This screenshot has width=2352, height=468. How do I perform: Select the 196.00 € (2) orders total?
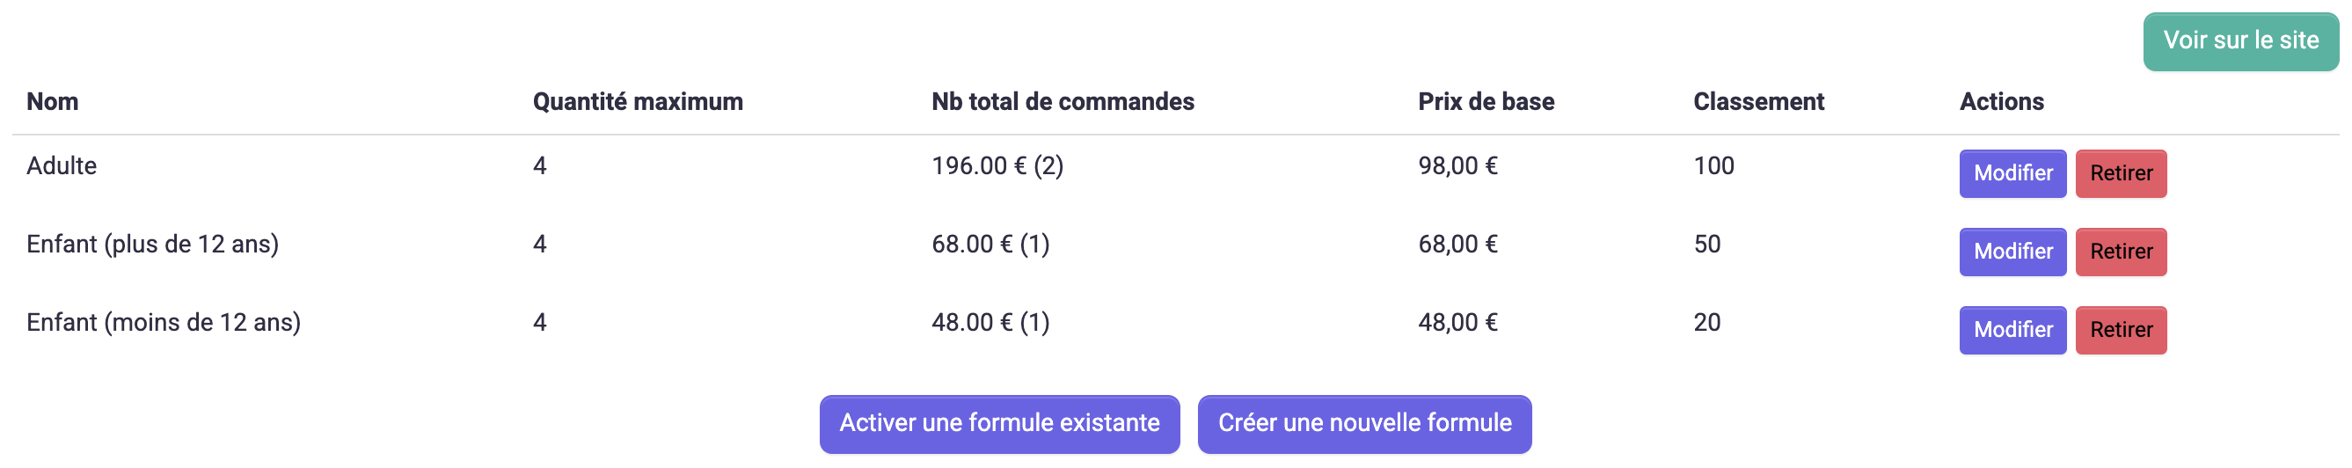click(x=997, y=166)
